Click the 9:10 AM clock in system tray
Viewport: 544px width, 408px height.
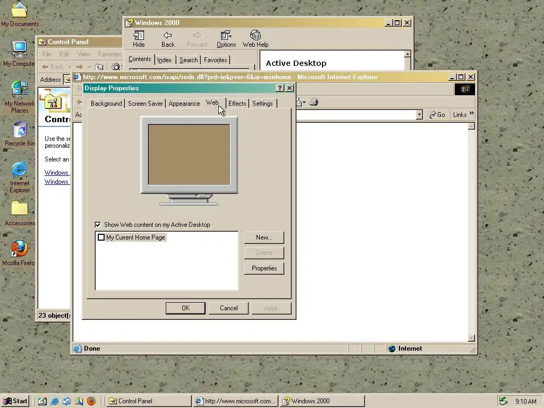(525, 402)
